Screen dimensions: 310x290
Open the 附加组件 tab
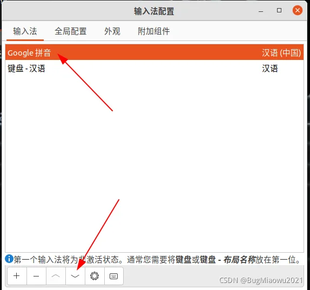pyautogui.click(x=153, y=31)
